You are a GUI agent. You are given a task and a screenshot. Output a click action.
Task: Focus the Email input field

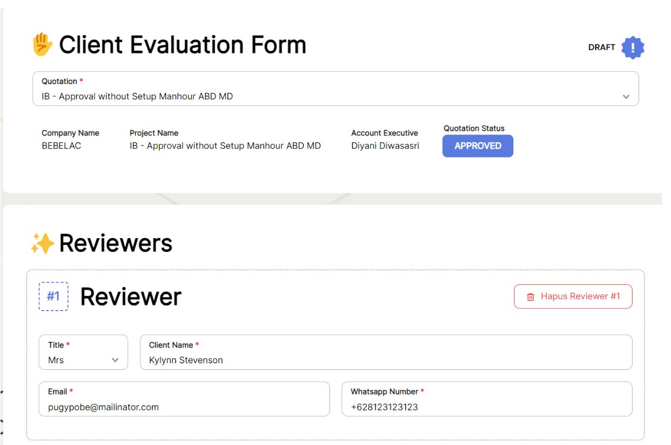pyautogui.click(x=184, y=399)
